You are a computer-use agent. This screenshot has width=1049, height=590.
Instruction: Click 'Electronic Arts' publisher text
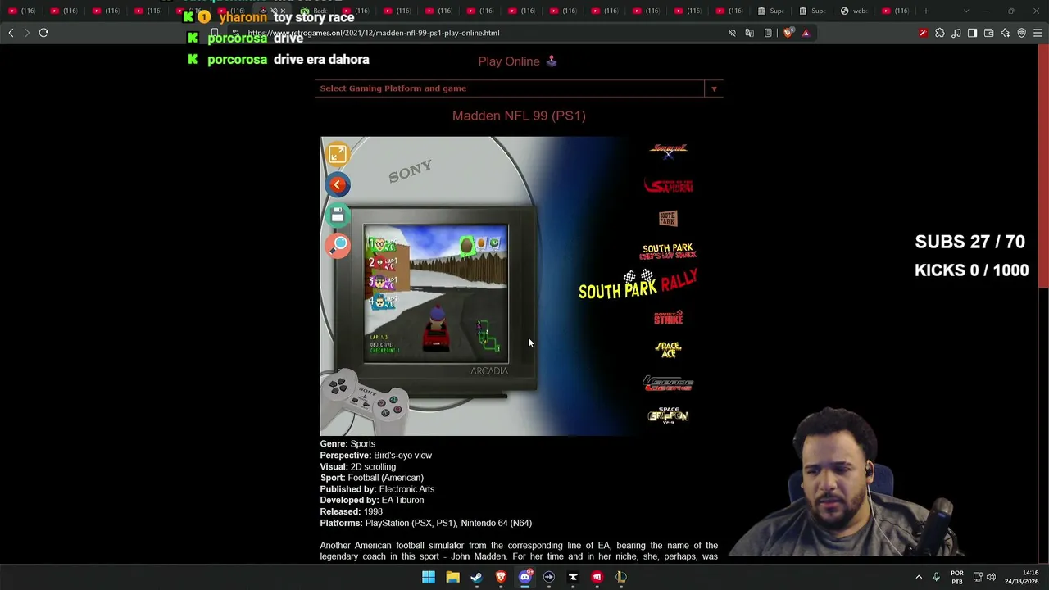point(406,489)
